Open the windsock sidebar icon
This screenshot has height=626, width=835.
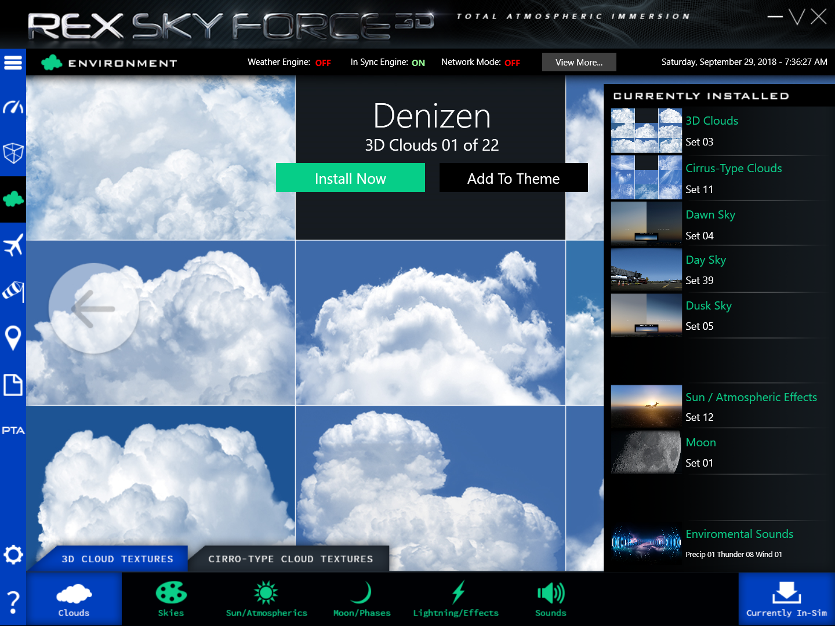coord(13,292)
